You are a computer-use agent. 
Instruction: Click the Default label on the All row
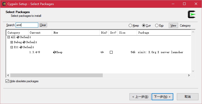(26, 37)
